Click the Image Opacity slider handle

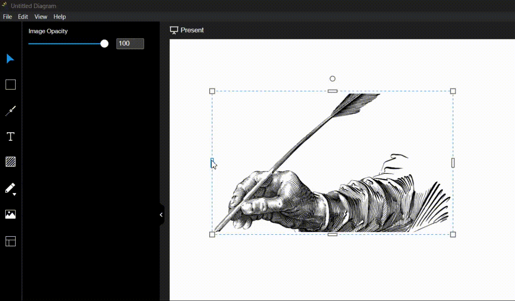[x=104, y=43]
